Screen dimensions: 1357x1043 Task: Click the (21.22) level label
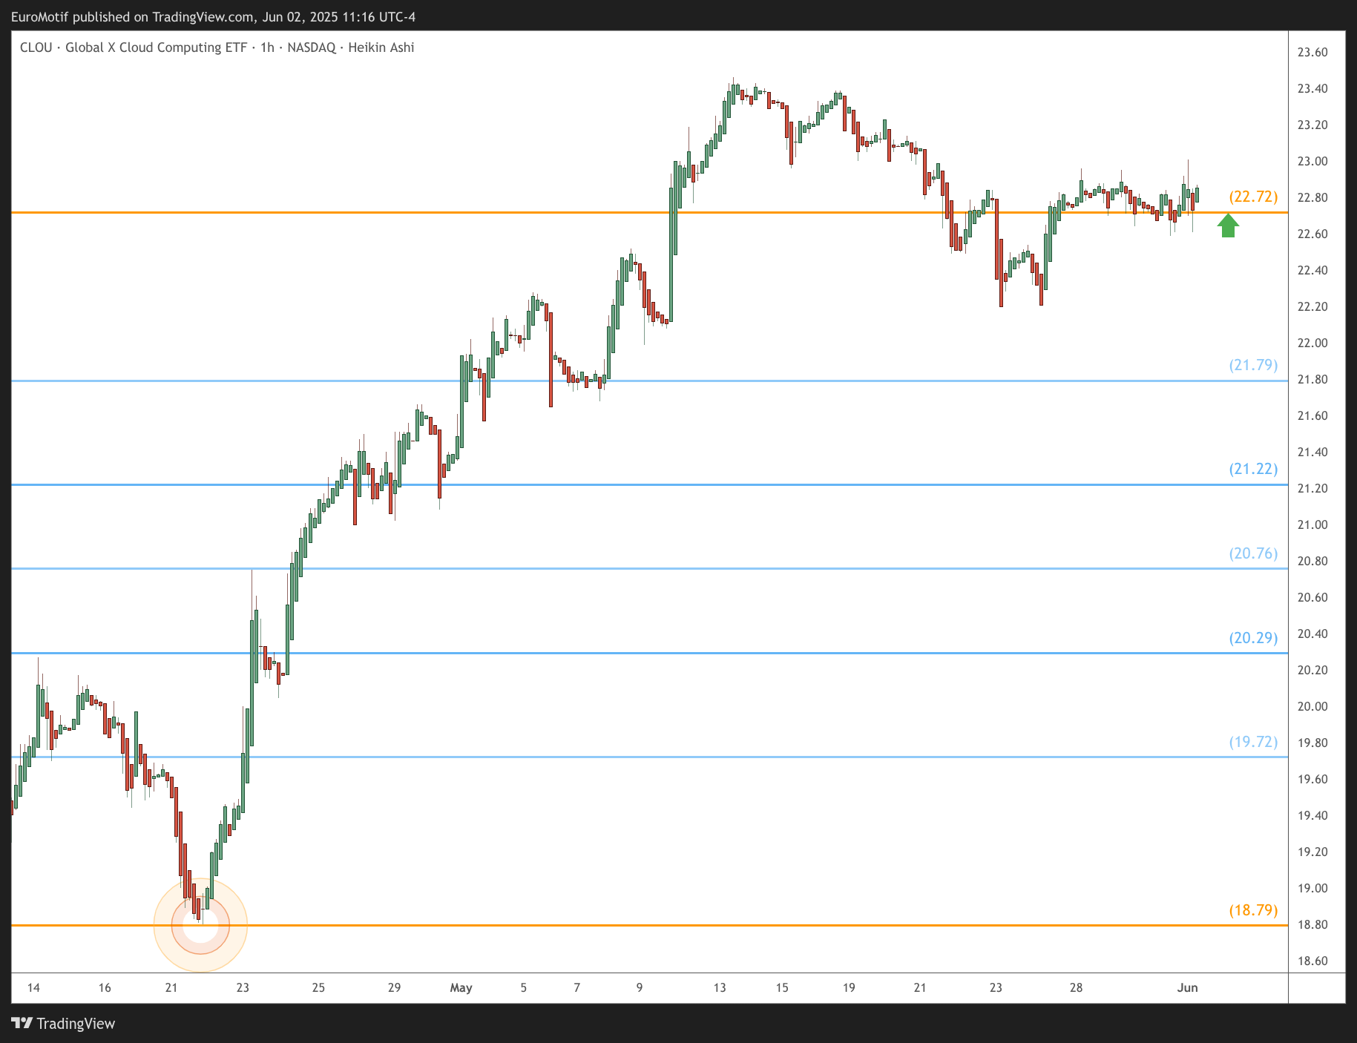pyautogui.click(x=1253, y=469)
